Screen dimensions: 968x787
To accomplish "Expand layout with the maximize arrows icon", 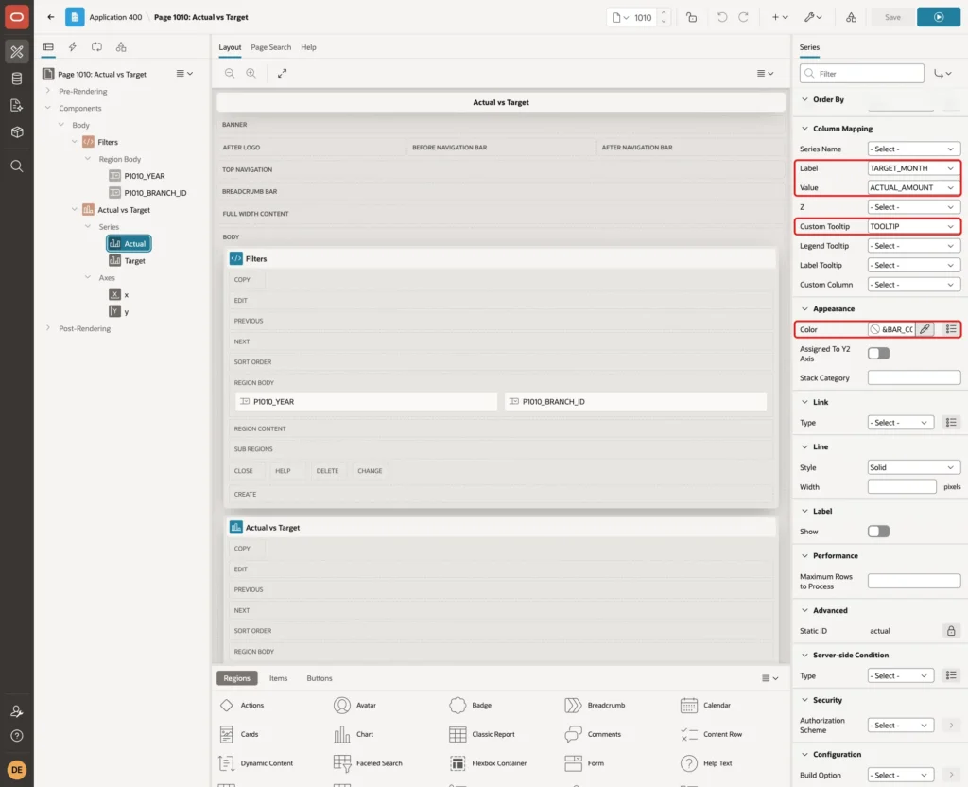I will [x=282, y=73].
